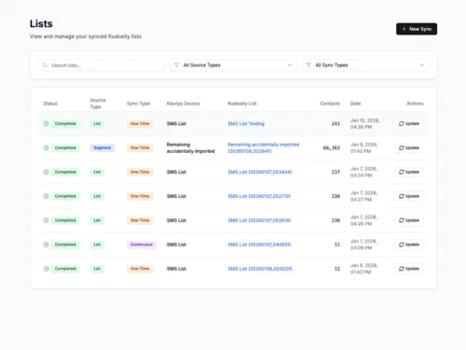
Task: Click the Jan 13, 2026 date cell
Action: pyautogui.click(x=365, y=124)
